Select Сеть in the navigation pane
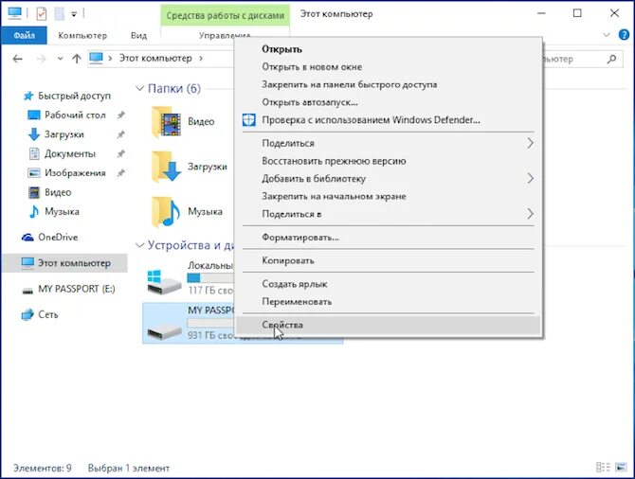Viewport: 635px width, 479px height. tap(40, 314)
